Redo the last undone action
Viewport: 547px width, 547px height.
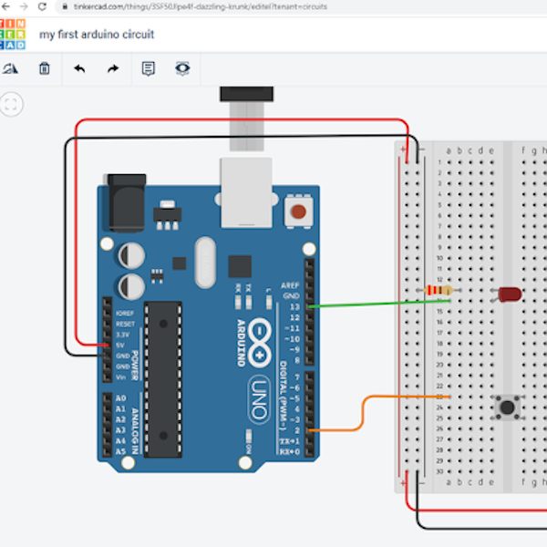click(x=113, y=68)
